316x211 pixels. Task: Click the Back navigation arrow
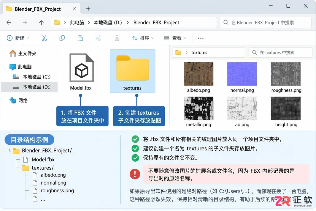(x=9, y=22)
